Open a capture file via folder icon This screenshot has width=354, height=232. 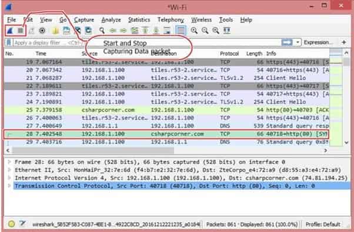[x=55, y=30]
